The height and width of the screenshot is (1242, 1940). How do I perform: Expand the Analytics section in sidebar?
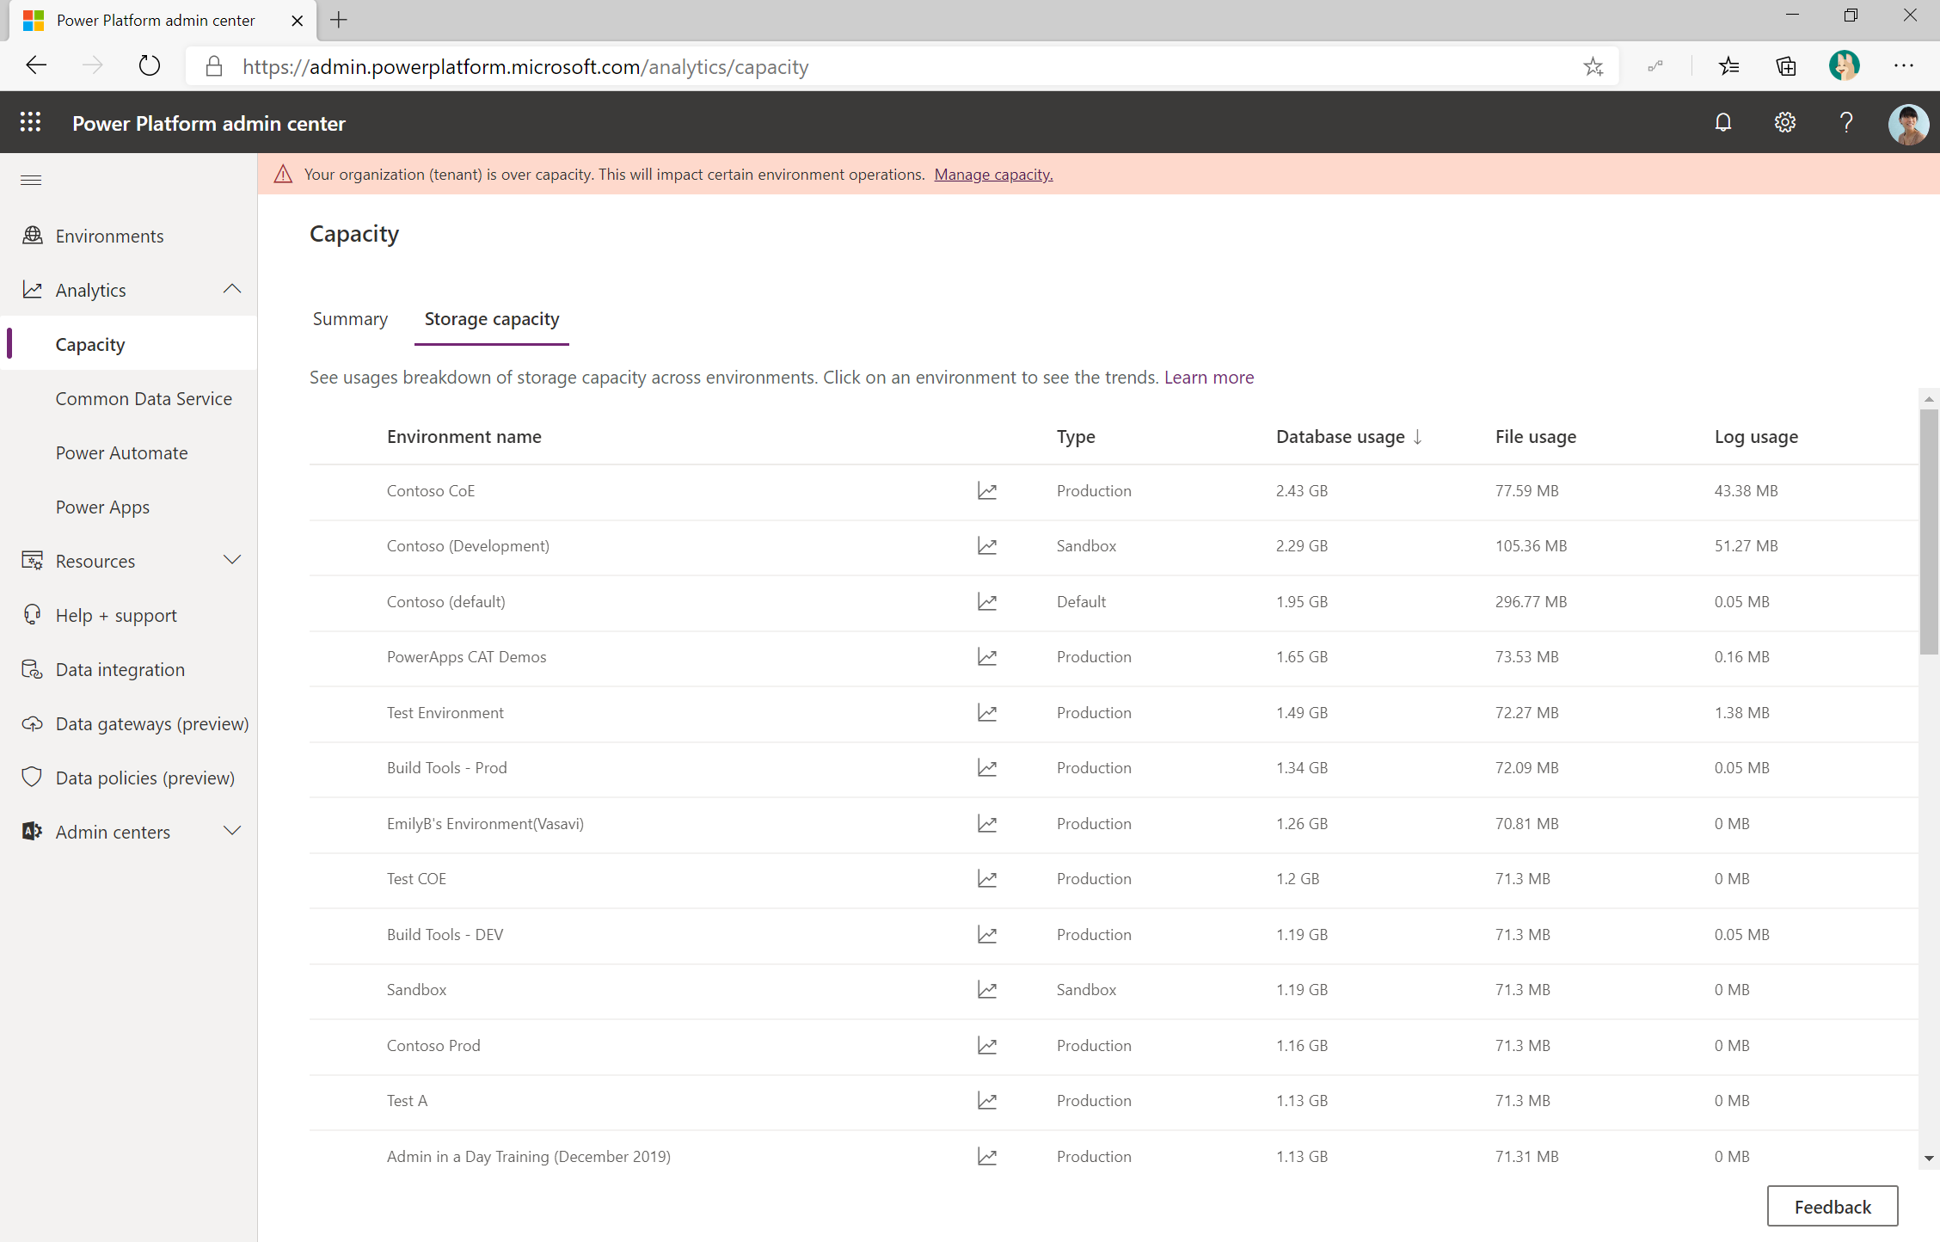(236, 290)
